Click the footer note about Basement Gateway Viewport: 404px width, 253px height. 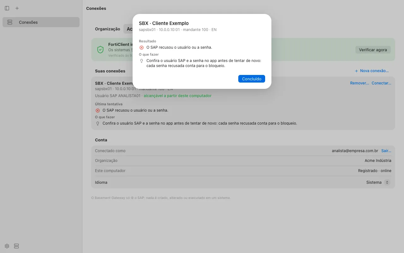pyautogui.click(x=161, y=198)
